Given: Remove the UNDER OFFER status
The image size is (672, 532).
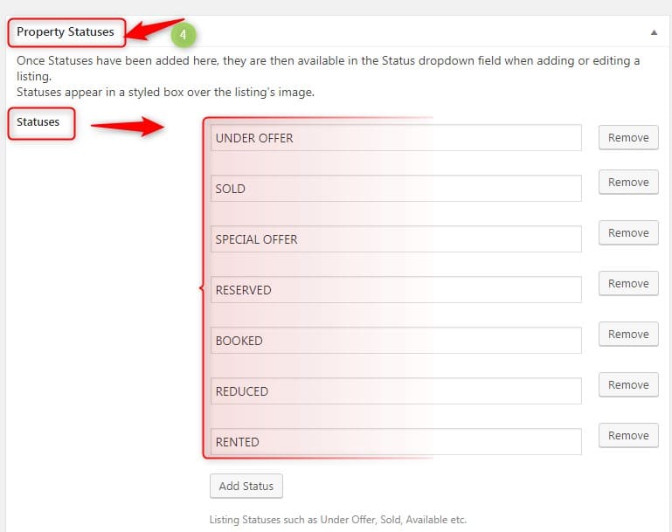Looking at the screenshot, I should pyautogui.click(x=627, y=138).
